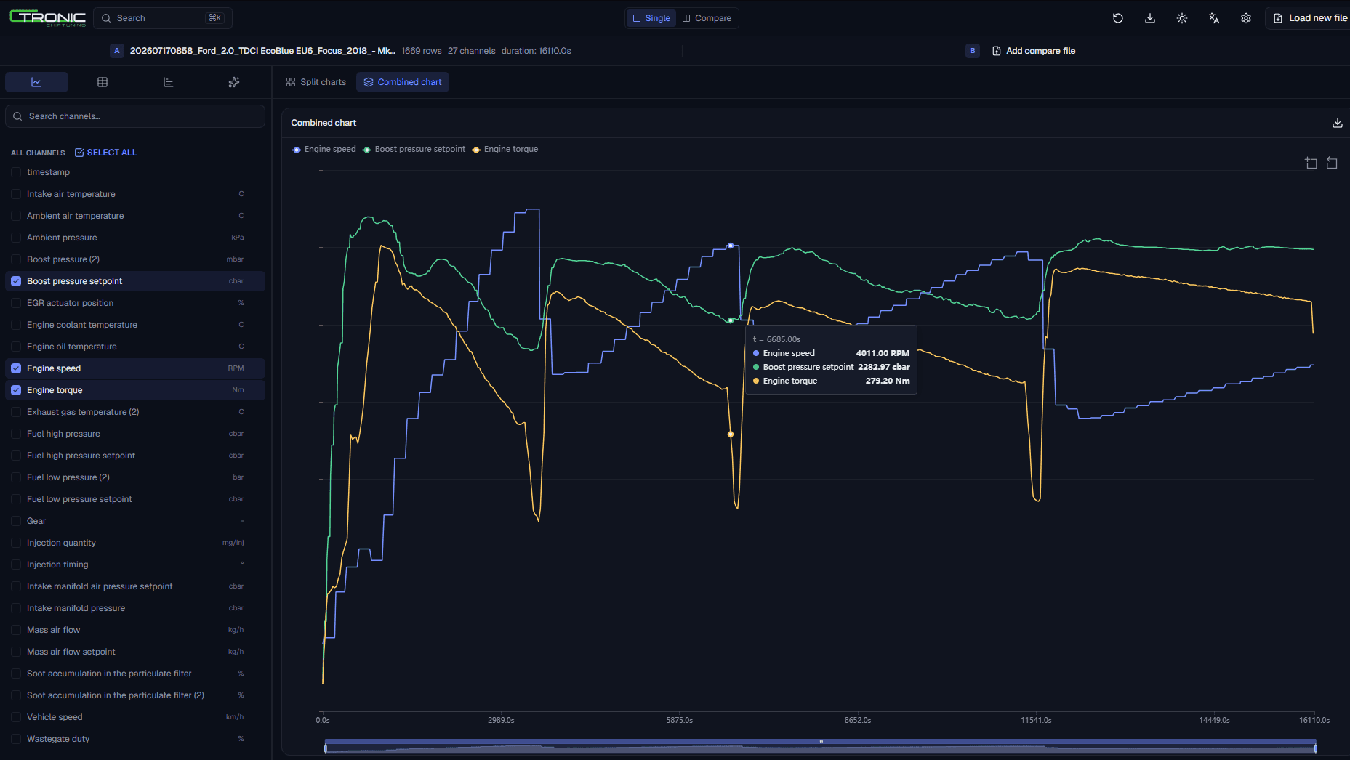Click the right handle of the time range slider
The width and height of the screenshot is (1350, 760).
click(1315, 748)
